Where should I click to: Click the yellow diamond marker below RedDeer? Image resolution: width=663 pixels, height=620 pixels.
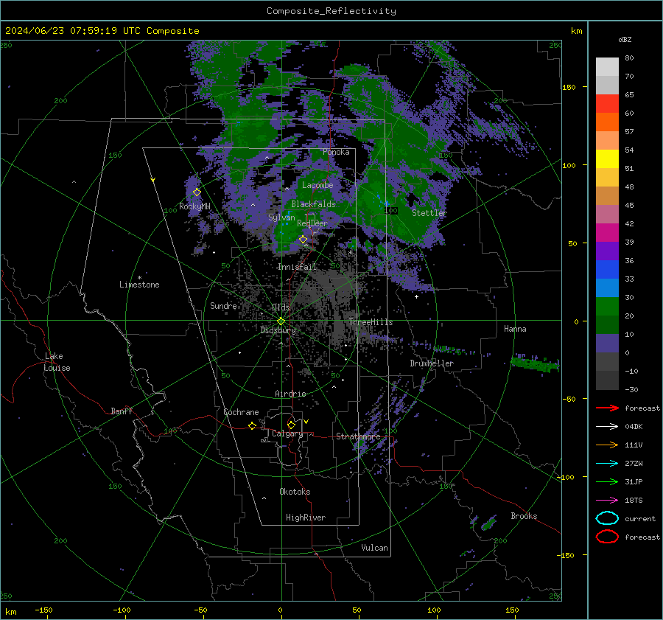pos(303,240)
